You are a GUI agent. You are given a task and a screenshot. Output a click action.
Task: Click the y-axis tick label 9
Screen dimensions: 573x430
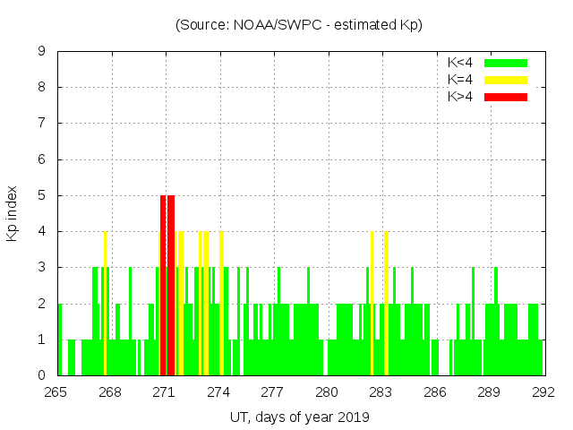[42, 52]
